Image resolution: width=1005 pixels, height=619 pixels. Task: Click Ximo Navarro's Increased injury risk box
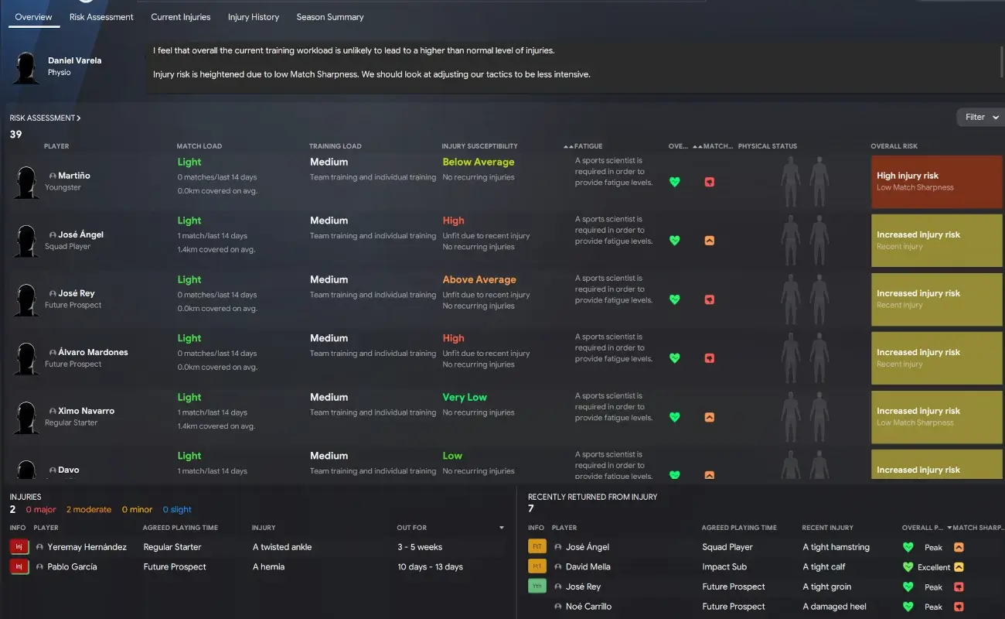pos(937,416)
